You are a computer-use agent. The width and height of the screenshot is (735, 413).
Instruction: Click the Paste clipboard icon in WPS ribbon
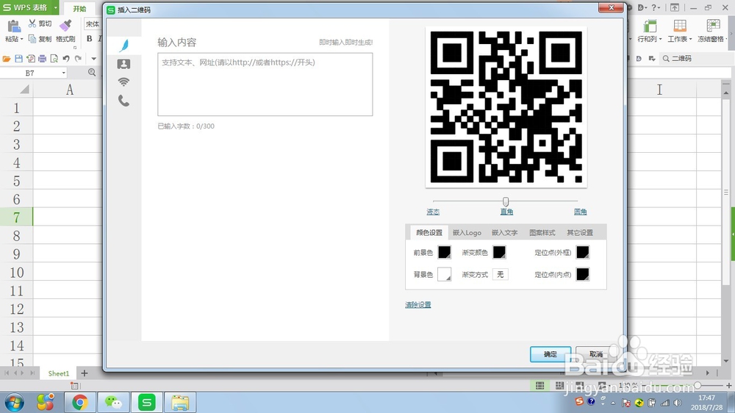coord(13,26)
